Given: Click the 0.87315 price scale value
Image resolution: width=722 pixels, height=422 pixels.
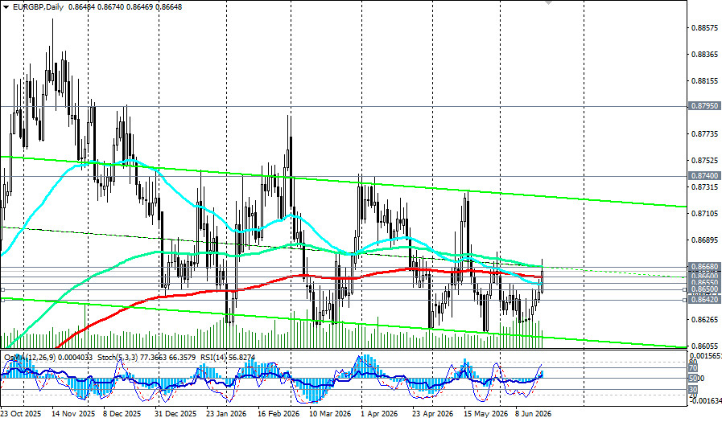Looking at the screenshot, I should tap(704, 187).
